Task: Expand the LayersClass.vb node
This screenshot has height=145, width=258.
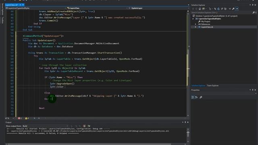Action: pyautogui.click(x=196, y=27)
